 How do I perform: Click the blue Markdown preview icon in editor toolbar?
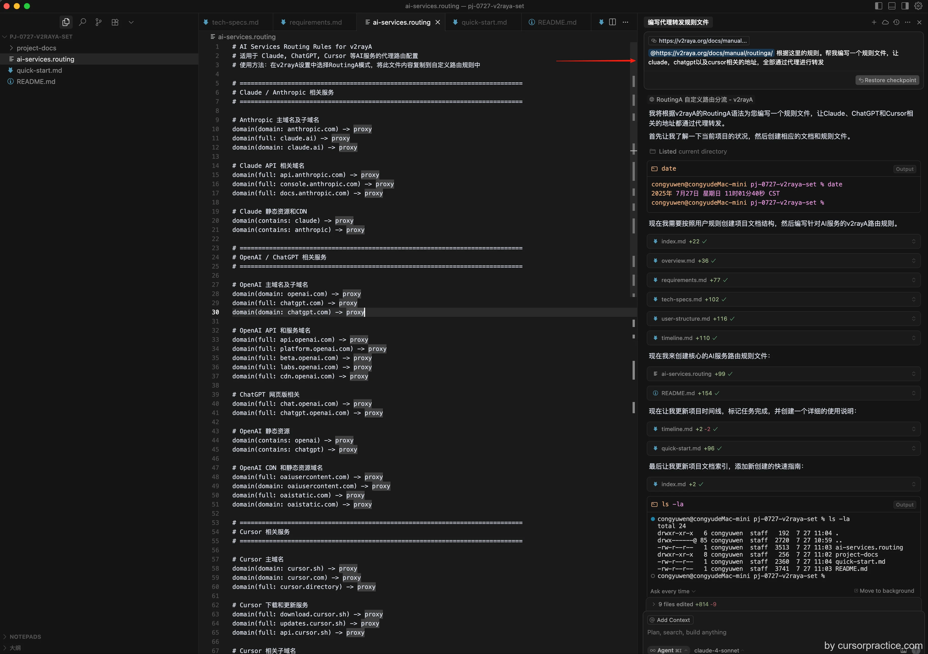[602, 22]
